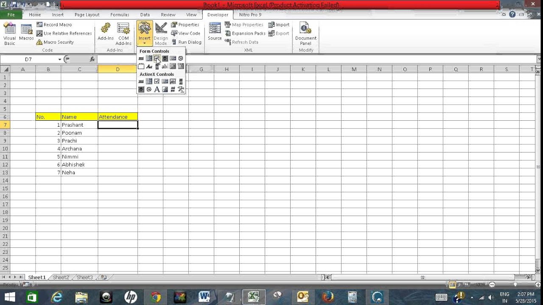Open the Document Panel

click(306, 34)
